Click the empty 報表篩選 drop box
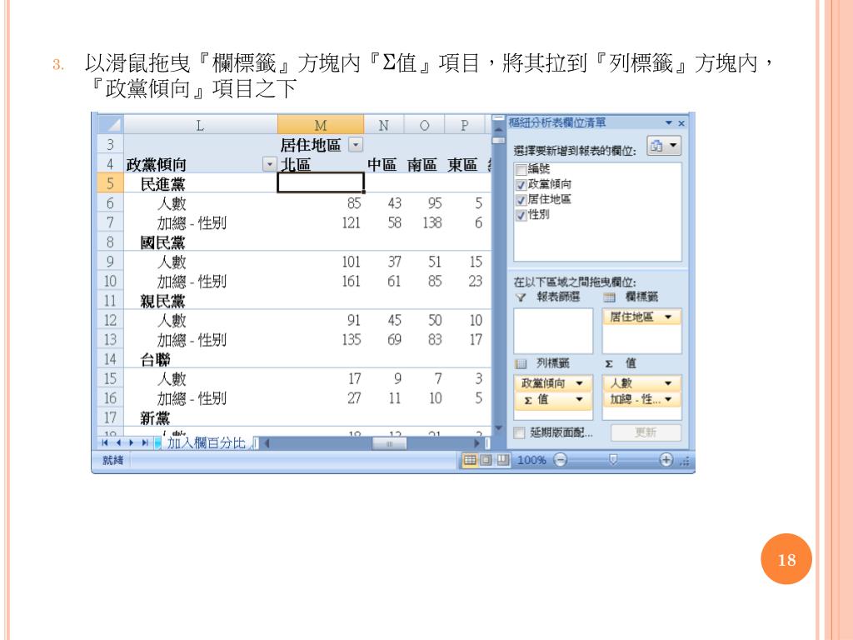This screenshot has width=853, height=640. pyautogui.click(x=553, y=331)
